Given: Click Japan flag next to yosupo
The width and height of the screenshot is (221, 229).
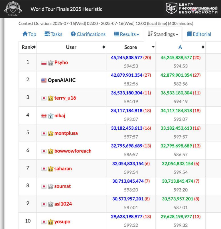Looking at the screenshot, I should (x=44, y=222).
